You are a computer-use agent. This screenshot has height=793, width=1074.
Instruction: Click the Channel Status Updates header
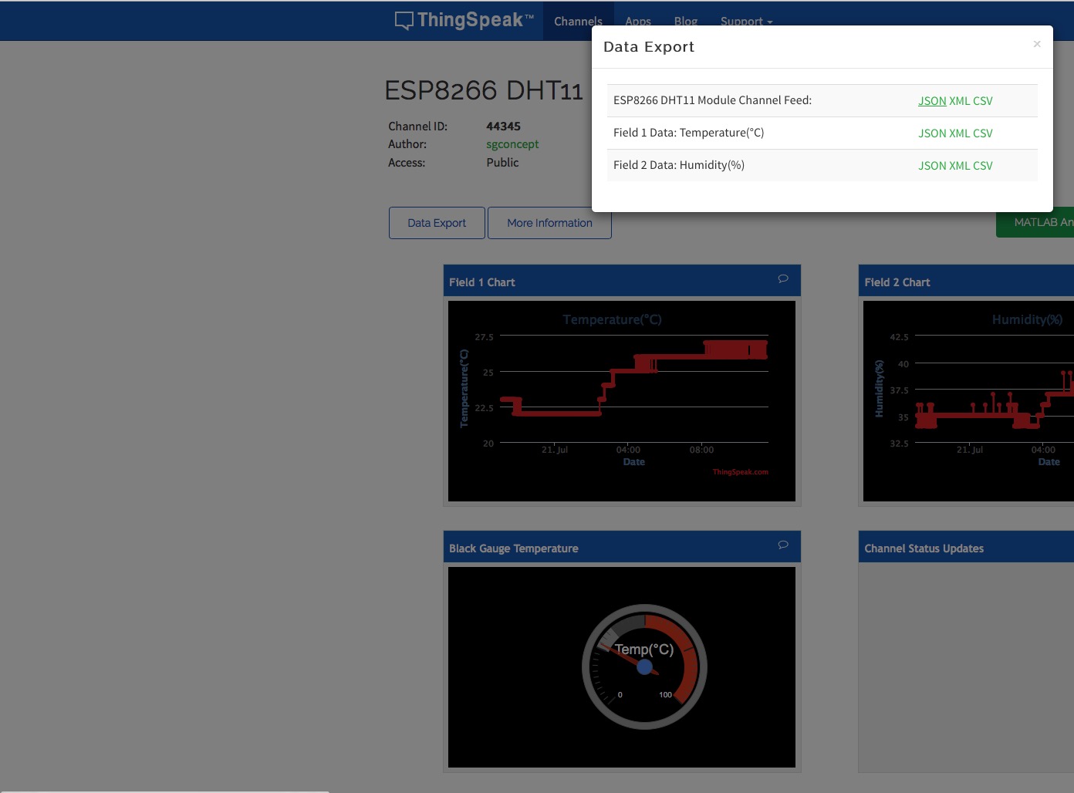[x=924, y=548]
